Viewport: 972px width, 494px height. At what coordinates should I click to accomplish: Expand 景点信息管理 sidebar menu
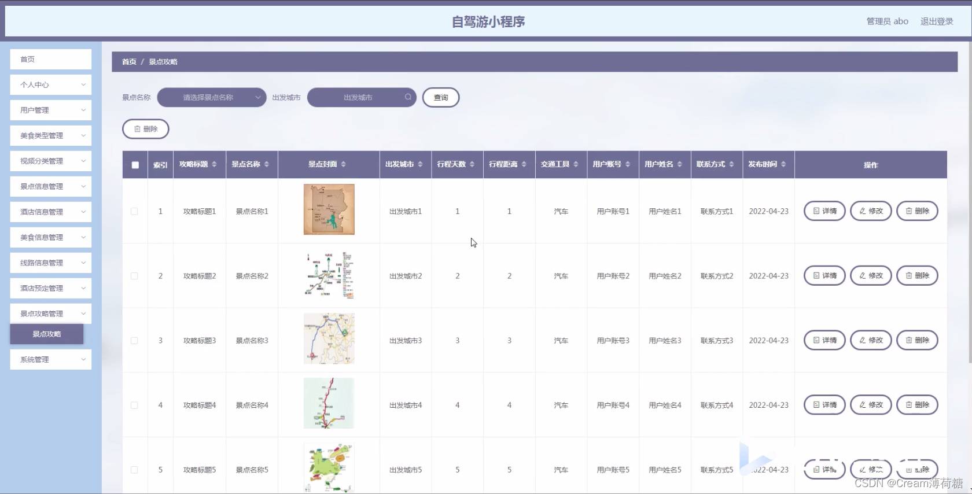pos(51,186)
